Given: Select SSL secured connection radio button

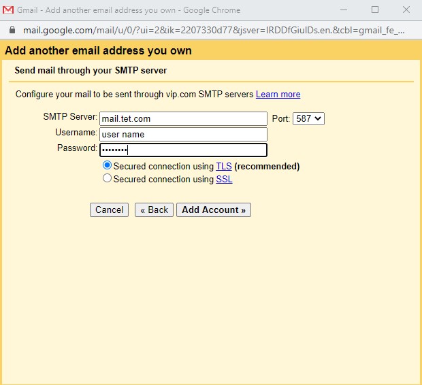Looking at the screenshot, I should pyautogui.click(x=107, y=178).
